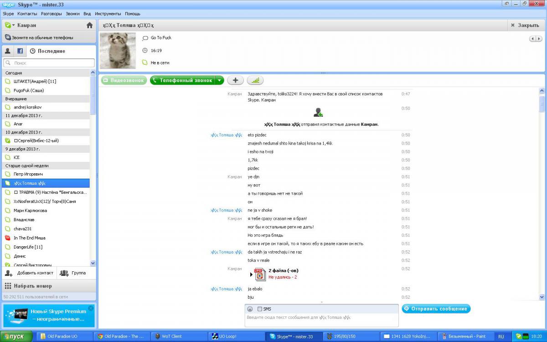Open the Звонки menu
This screenshot has width=547, height=342.
[72, 14]
